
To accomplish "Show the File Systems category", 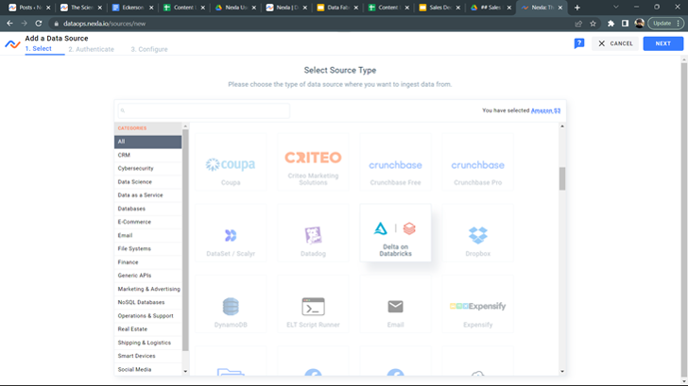I will pyautogui.click(x=134, y=248).
